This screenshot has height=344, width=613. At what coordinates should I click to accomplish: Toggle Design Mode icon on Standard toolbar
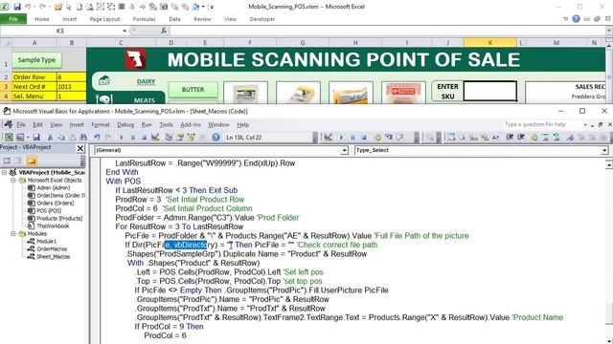click(x=155, y=137)
